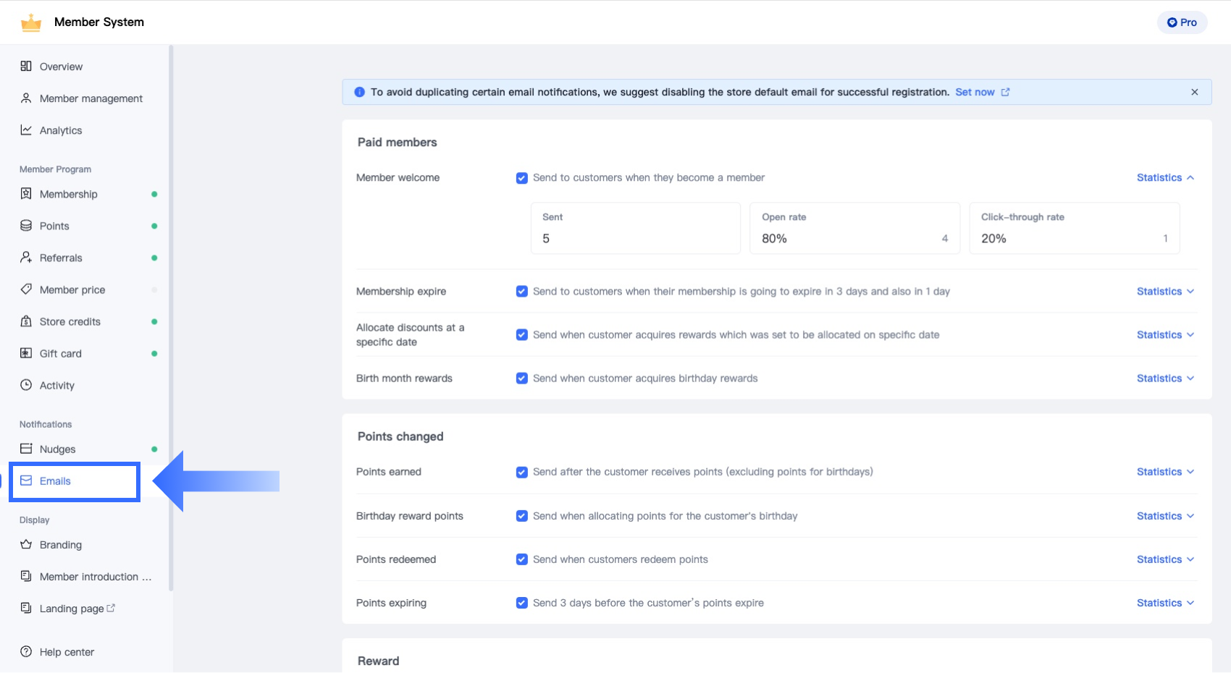Open Analytics from the sidebar

[x=25, y=130]
